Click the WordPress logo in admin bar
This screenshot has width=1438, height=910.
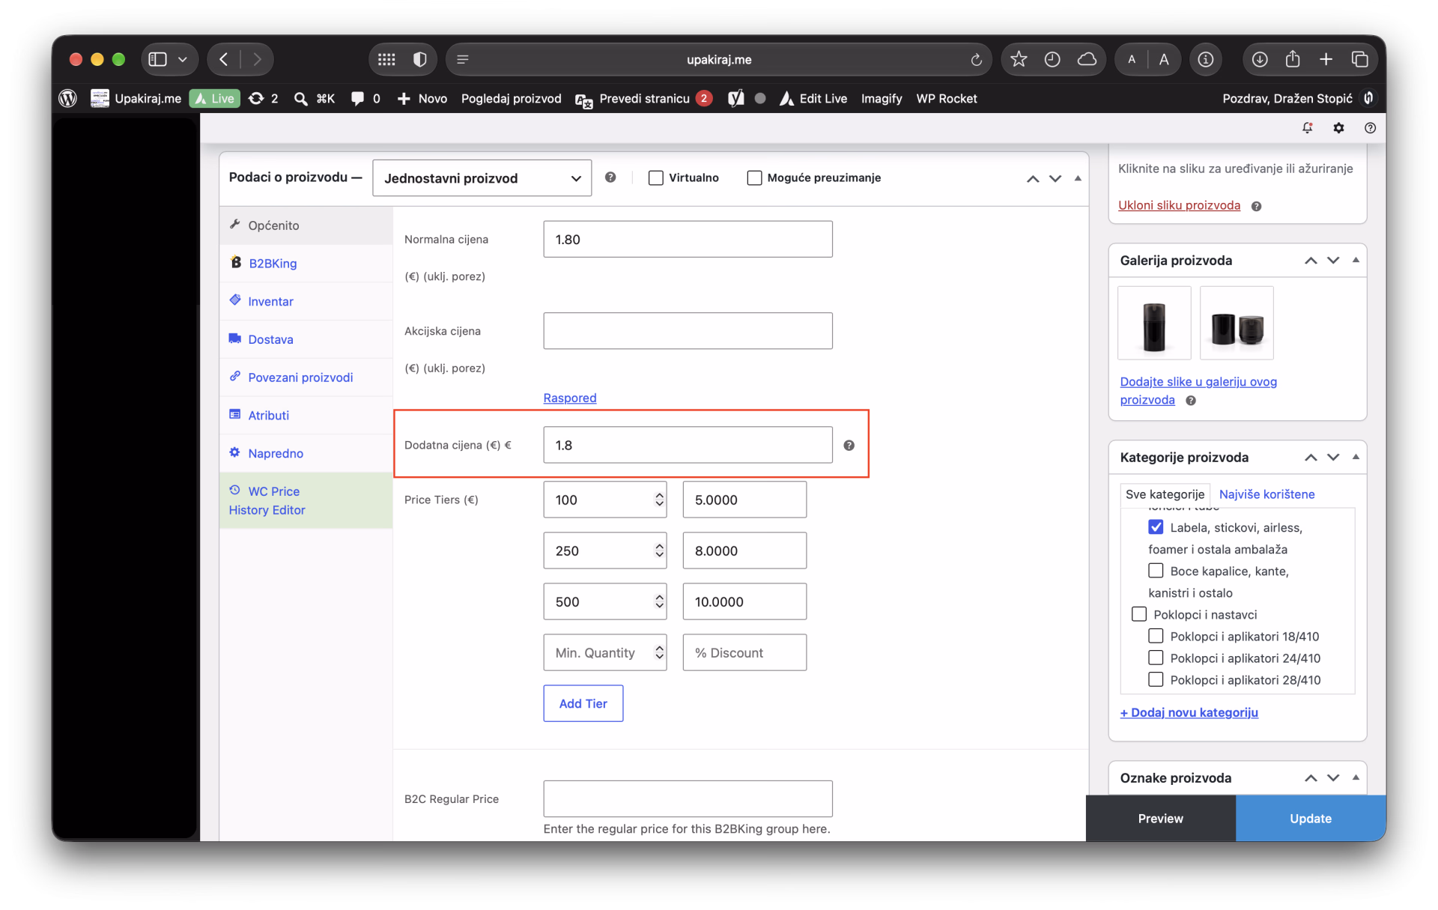[x=68, y=98]
